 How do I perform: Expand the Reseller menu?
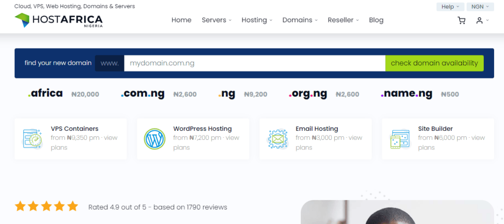(343, 20)
